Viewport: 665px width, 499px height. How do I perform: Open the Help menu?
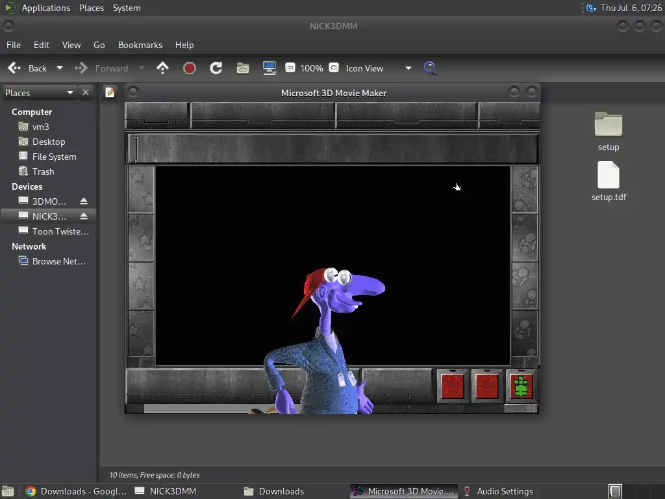click(184, 45)
